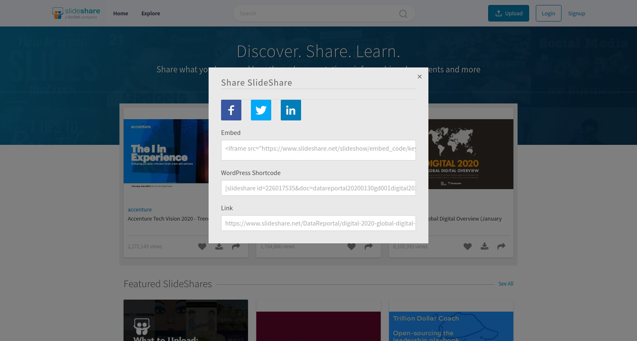637x341 pixels.
Task: Click See All featured SlideShares
Action: click(506, 283)
